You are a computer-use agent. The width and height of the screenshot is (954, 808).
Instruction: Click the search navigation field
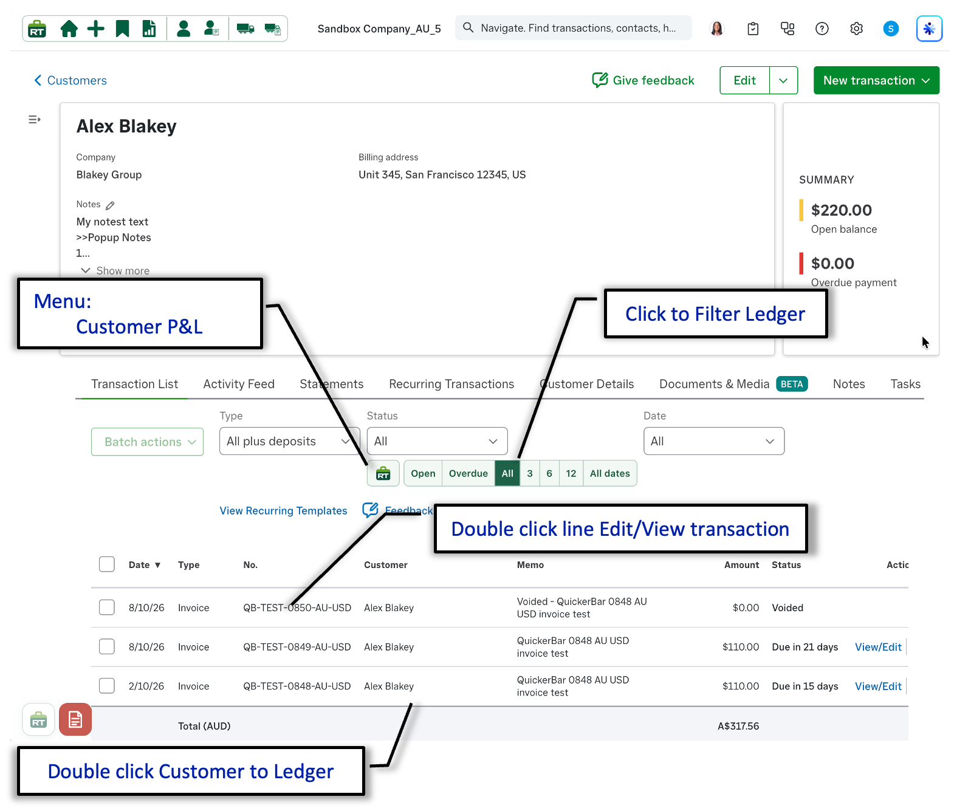573,28
